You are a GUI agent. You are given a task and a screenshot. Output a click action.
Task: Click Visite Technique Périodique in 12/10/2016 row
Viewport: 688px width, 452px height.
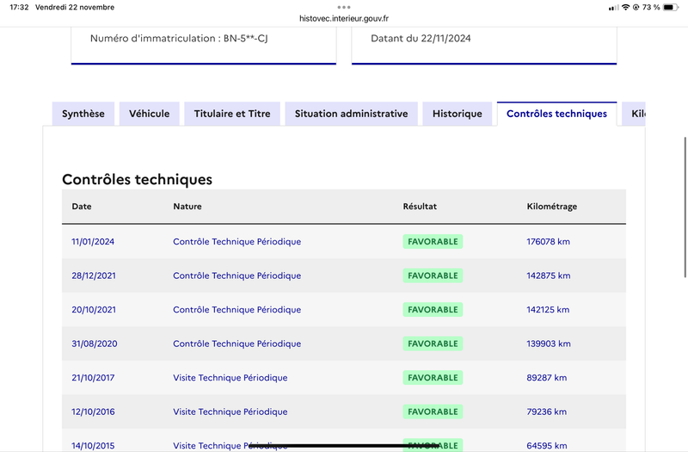230,412
